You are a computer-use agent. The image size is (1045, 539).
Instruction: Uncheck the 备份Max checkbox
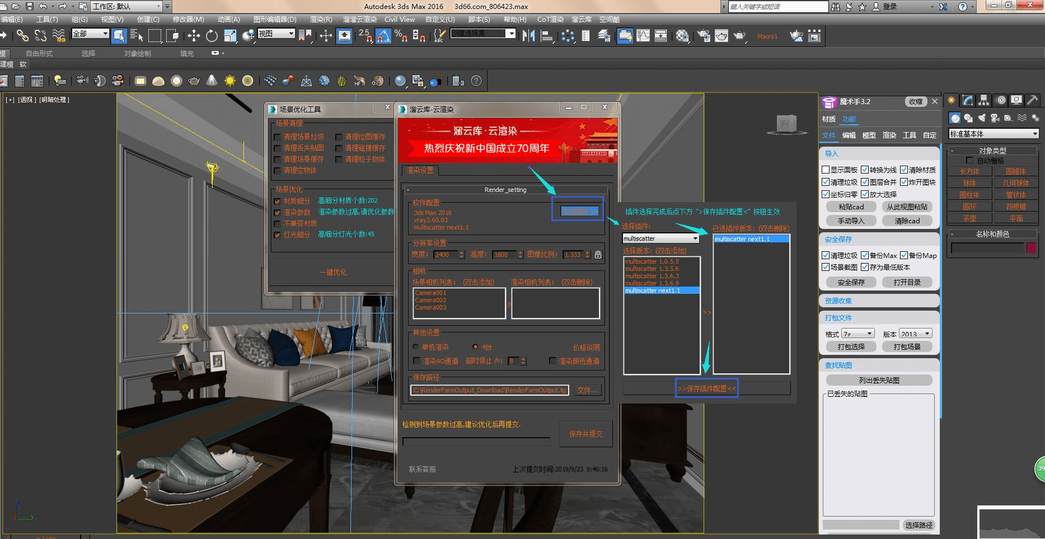[865, 255]
